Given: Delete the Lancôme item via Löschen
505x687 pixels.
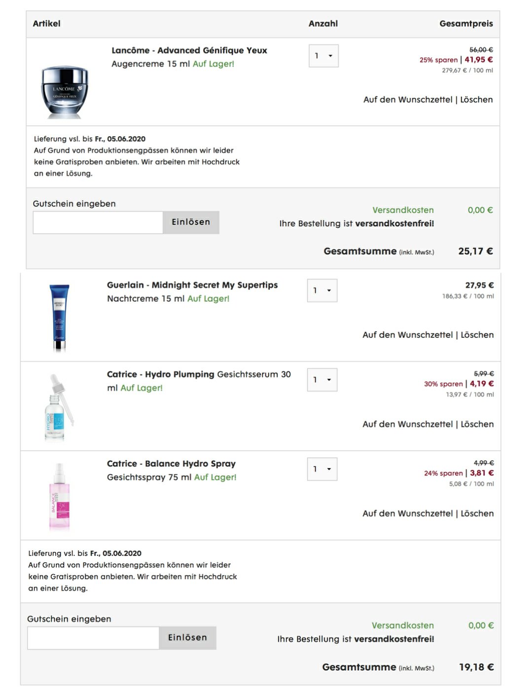Looking at the screenshot, I should tap(476, 100).
